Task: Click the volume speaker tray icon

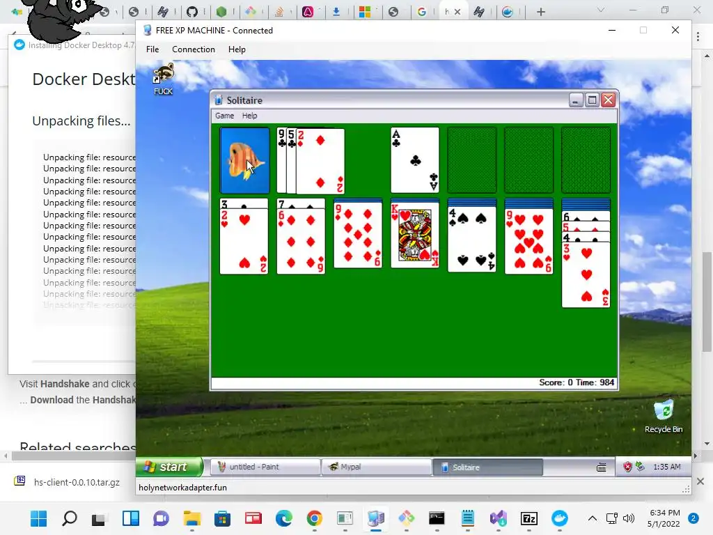Action: pyautogui.click(x=629, y=518)
